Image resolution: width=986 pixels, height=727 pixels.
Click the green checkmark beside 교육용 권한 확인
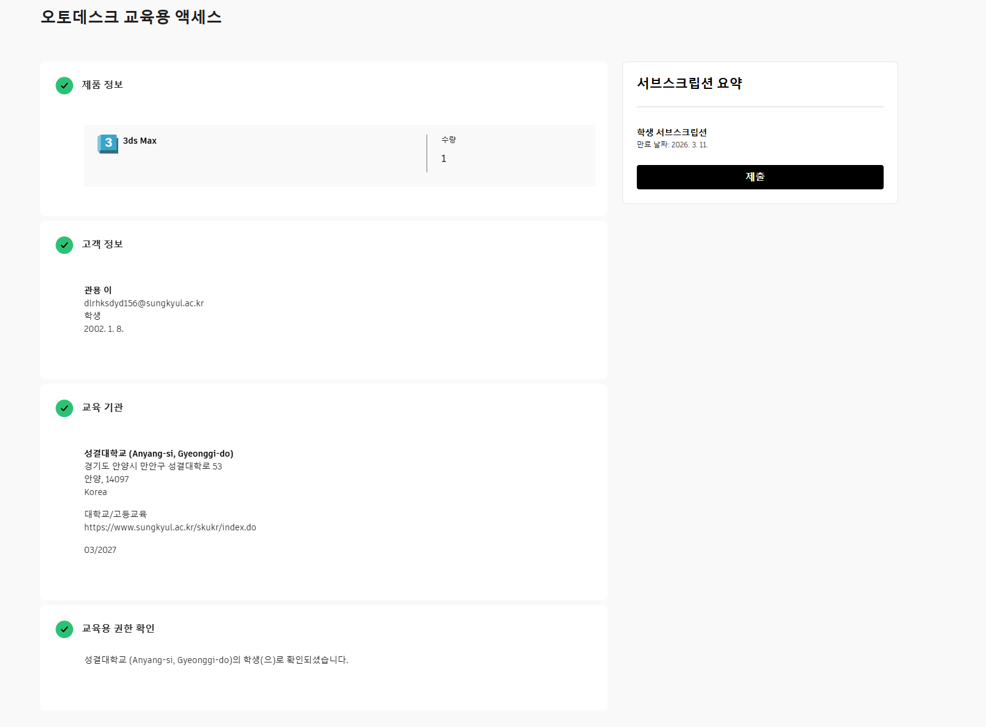click(x=64, y=630)
